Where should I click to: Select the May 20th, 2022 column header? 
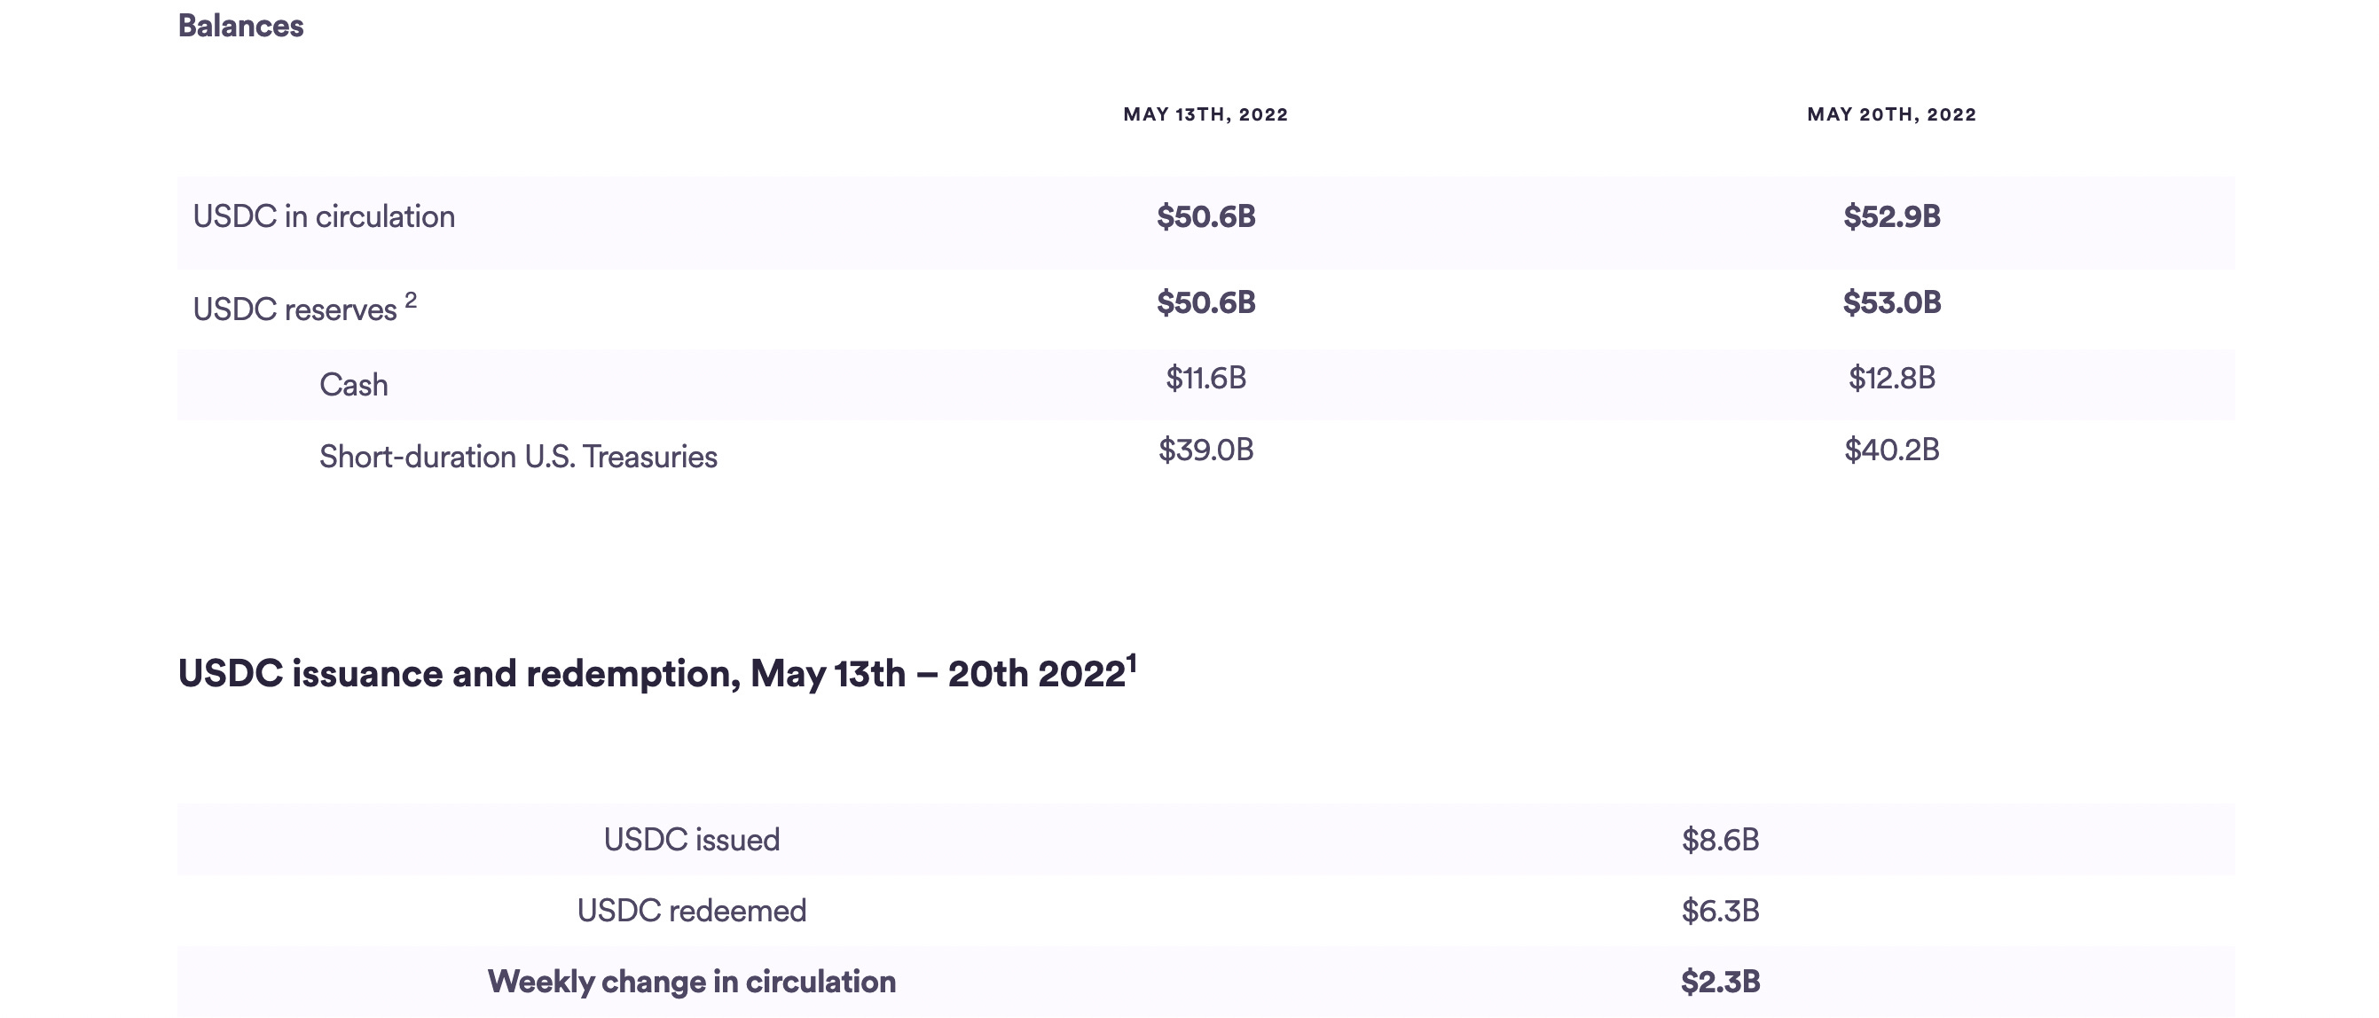(x=1891, y=114)
